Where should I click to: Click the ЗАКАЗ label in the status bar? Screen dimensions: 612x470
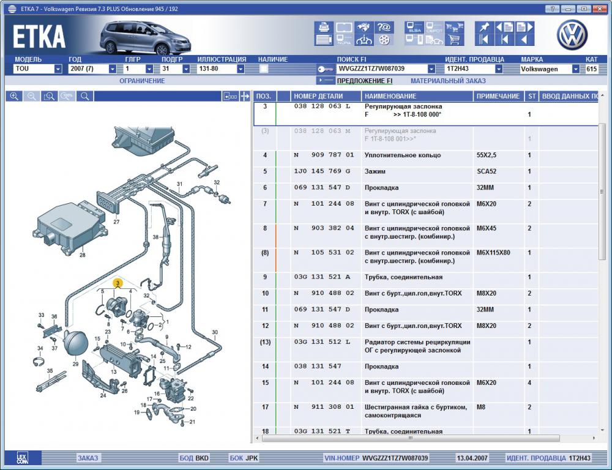click(88, 458)
